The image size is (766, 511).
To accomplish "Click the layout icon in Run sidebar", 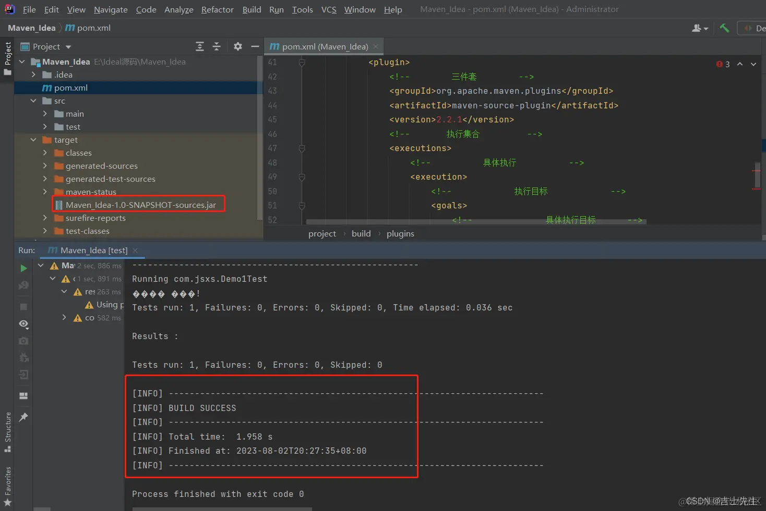I will click(x=23, y=395).
